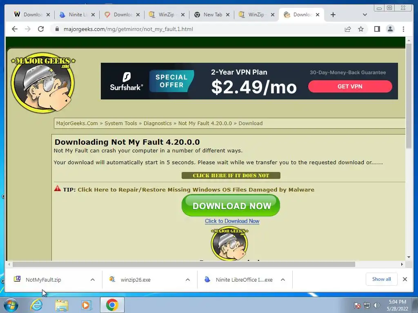Click the vertical scrollbar thumb

click(x=409, y=95)
